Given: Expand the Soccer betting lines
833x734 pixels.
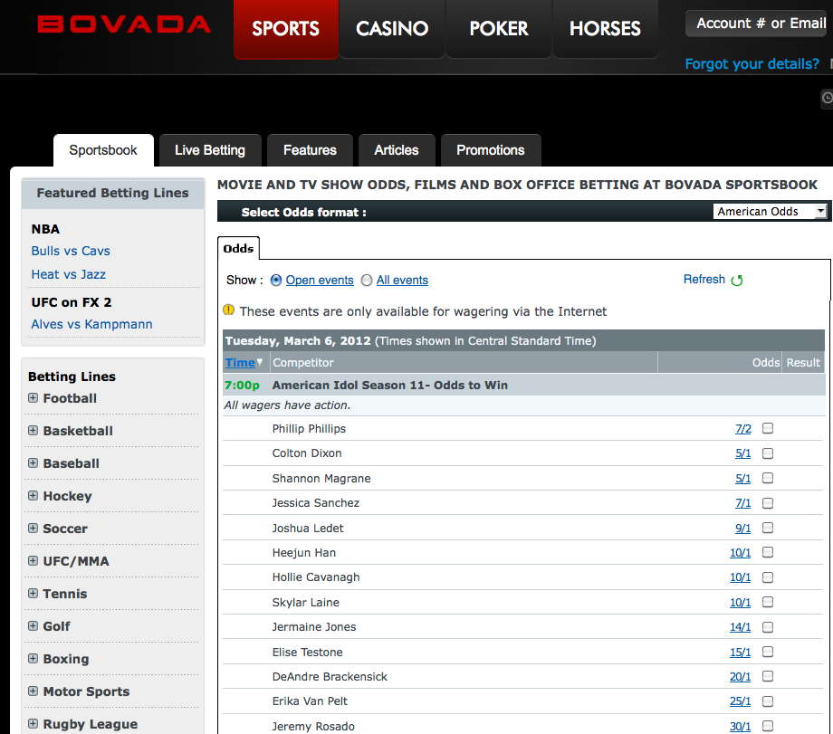Looking at the screenshot, I should point(33,528).
